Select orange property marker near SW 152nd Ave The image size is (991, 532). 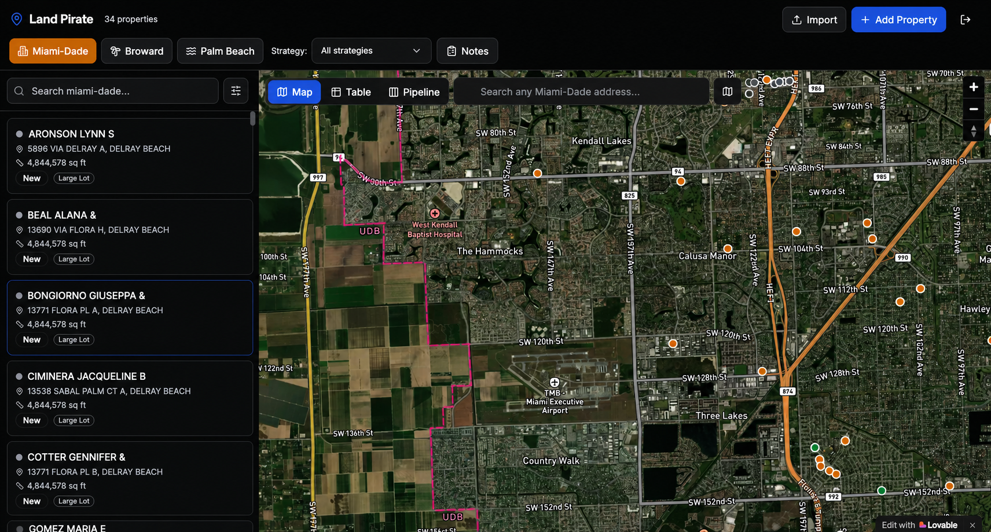[538, 173]
